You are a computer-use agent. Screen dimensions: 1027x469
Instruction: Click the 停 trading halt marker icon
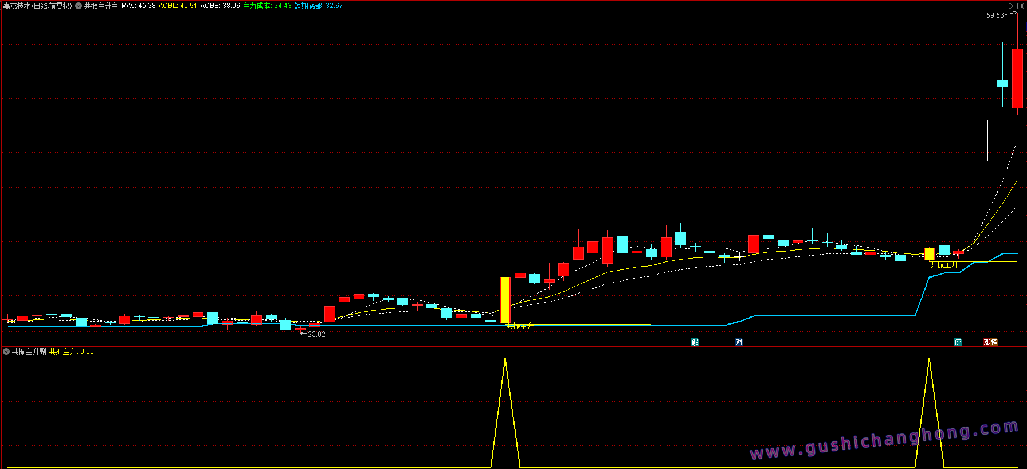pyautogui.click(x=958, y=342)
